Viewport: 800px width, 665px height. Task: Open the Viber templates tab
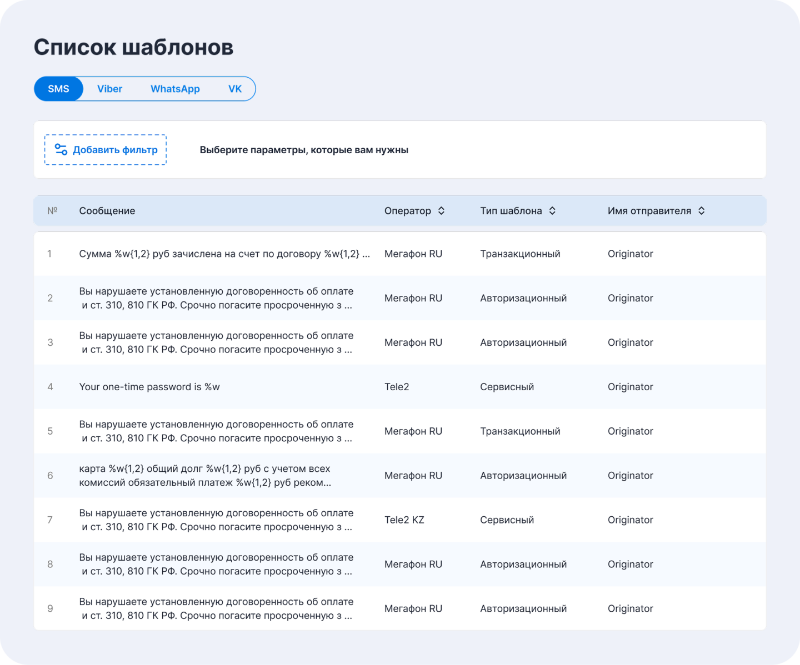pyautogui.click(x=109, y=89)
